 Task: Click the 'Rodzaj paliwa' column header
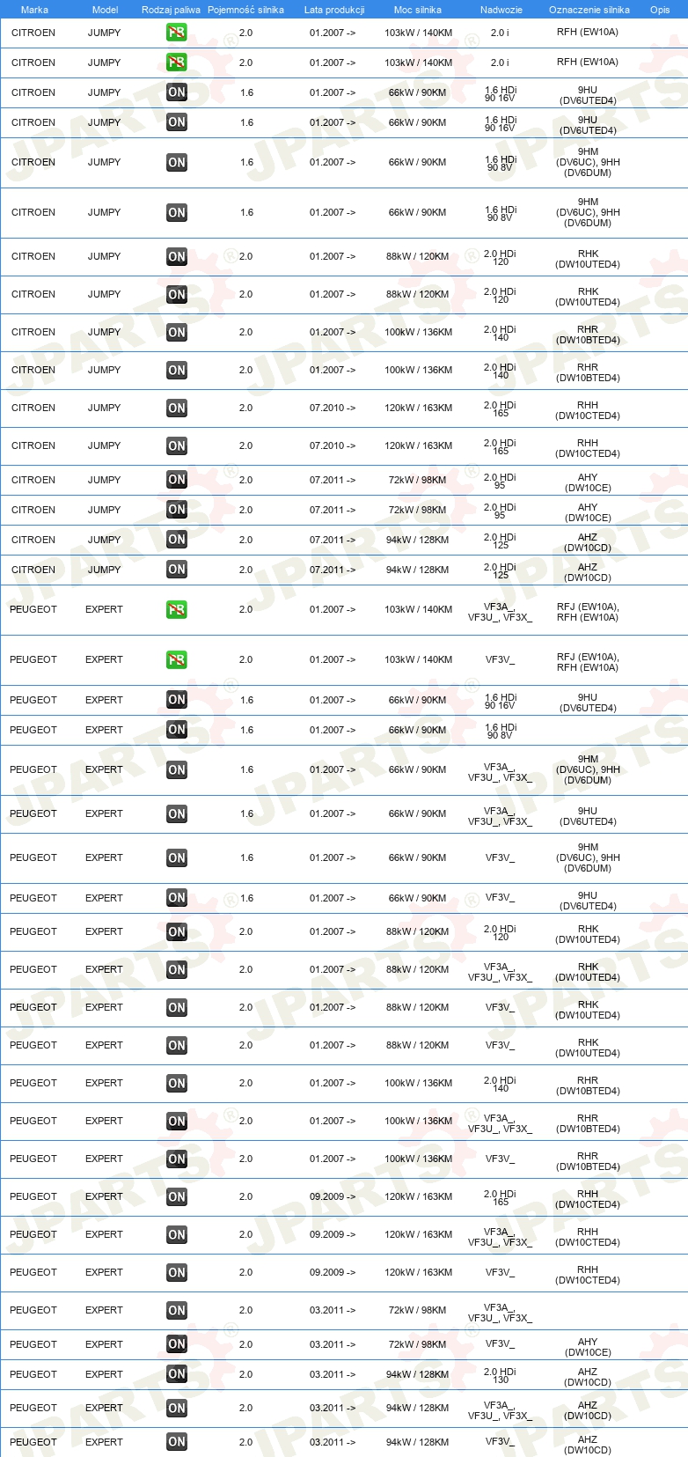click(x=171, y=10)
